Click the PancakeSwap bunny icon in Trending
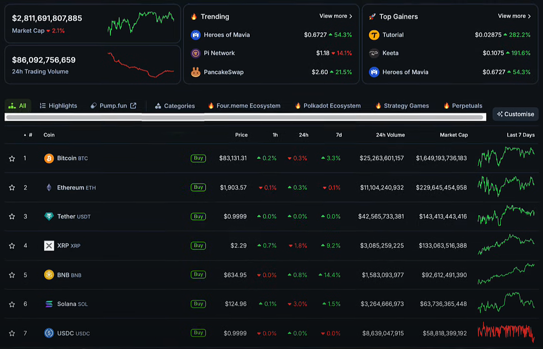The height and width of the screenshot is (349, 543). click(x=195, y=72)
